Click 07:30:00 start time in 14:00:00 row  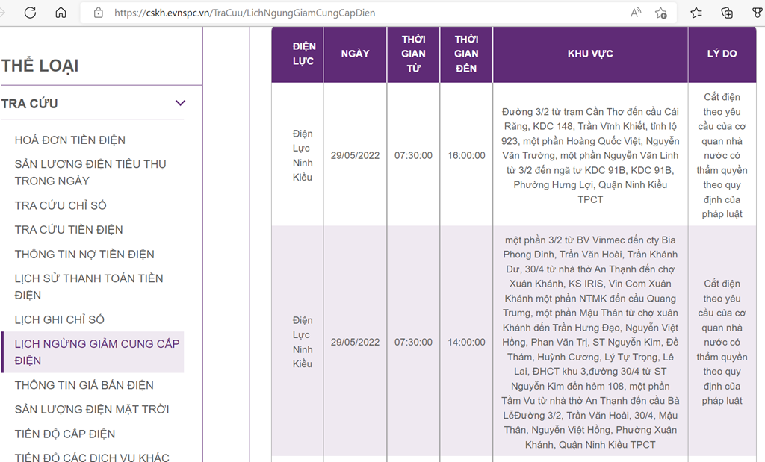pyautogui.click(x=413, y=342)
